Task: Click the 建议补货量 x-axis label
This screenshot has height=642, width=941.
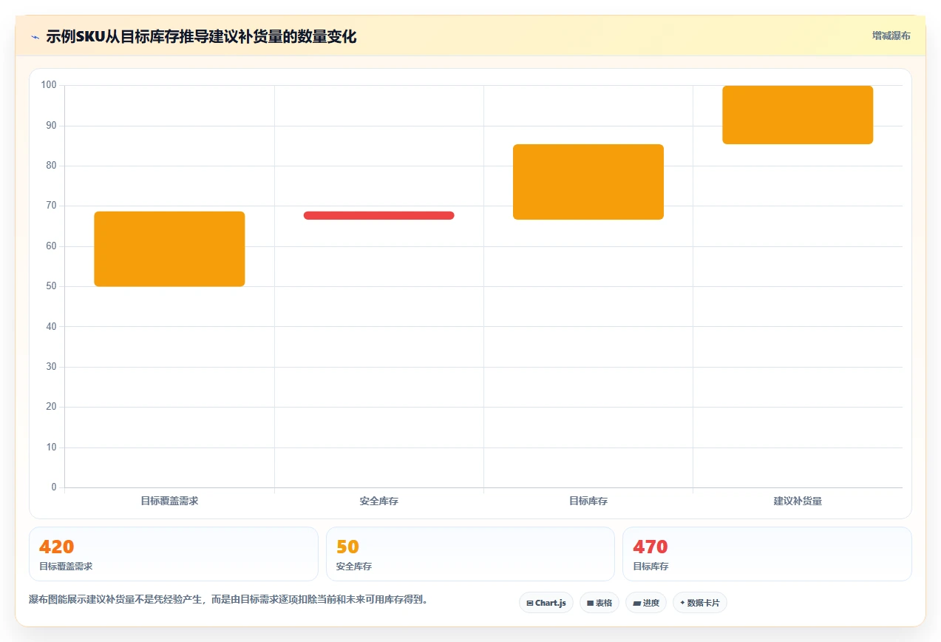Action: (x=798, y=501)
